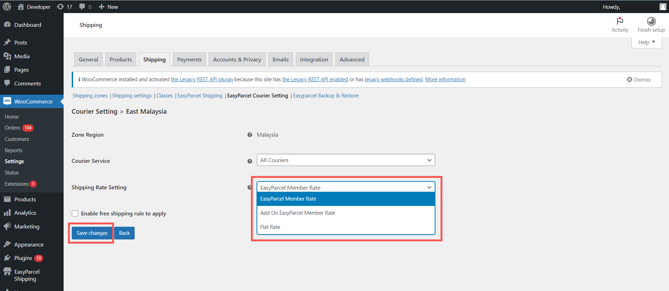This screenshot has height=291, width=669.
Task: Open the Classes link
Action: [x=164, y=96]
